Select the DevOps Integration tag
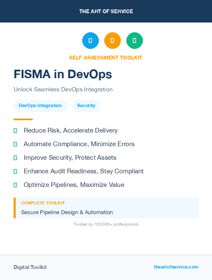The height and width of the screenshot is (280, 212). pyautogui.click(x=40, y=106)
